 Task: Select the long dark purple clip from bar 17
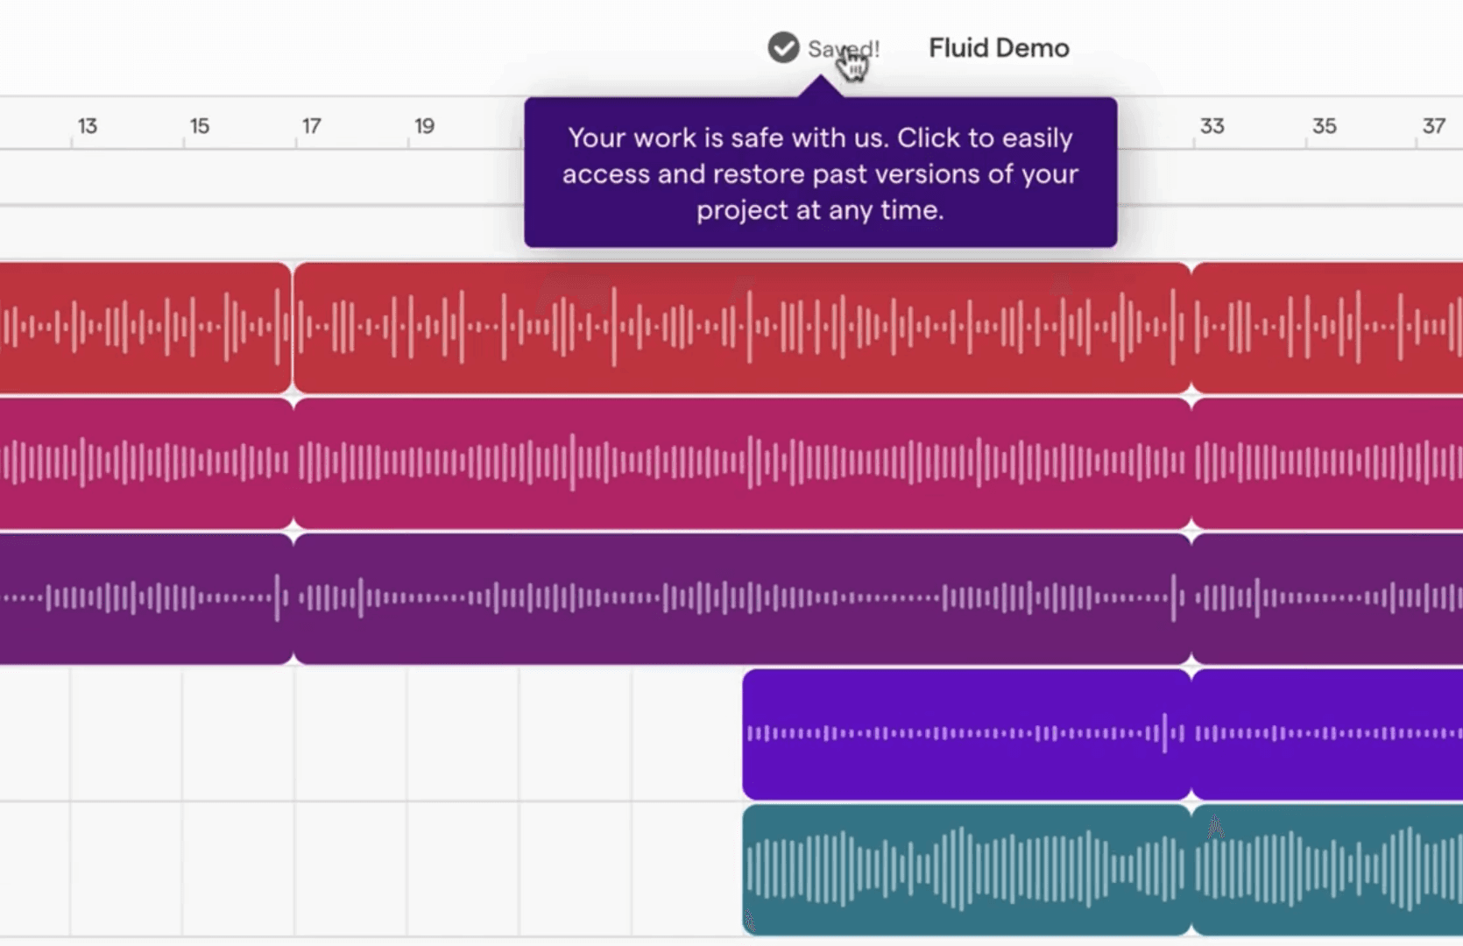[742, 598]
